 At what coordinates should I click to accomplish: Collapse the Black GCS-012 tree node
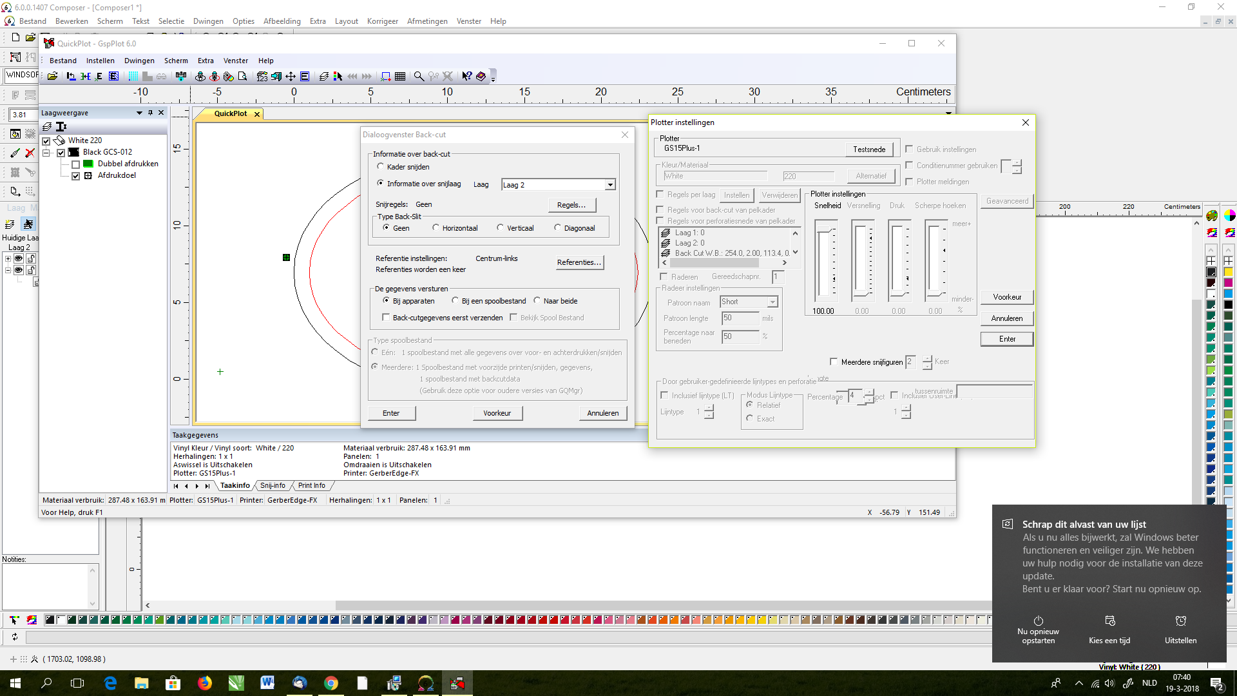click(46, 153)
